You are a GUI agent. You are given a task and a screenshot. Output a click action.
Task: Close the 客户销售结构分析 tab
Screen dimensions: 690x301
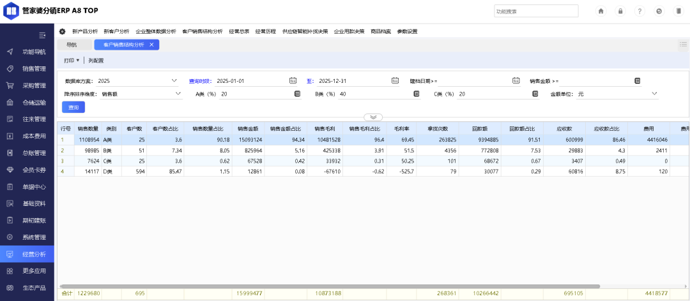(x=151, y=45)
